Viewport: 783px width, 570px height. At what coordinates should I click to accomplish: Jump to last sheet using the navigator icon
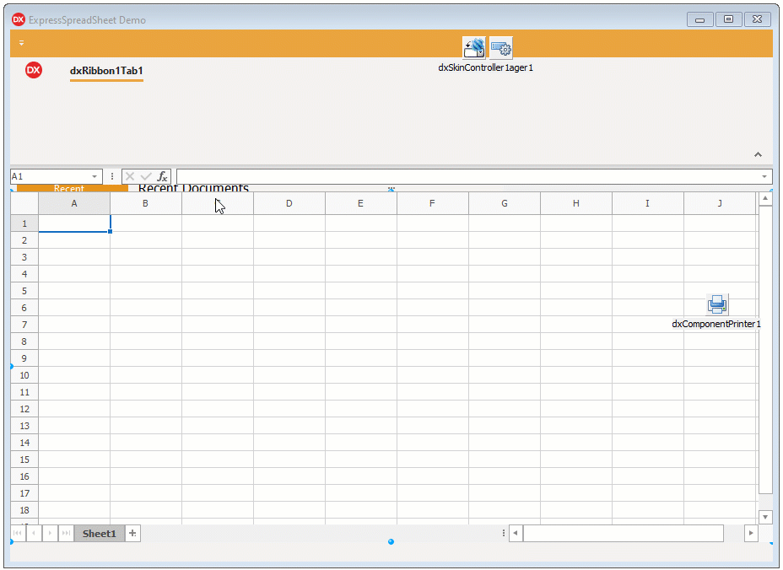click(x=66, y=533)
